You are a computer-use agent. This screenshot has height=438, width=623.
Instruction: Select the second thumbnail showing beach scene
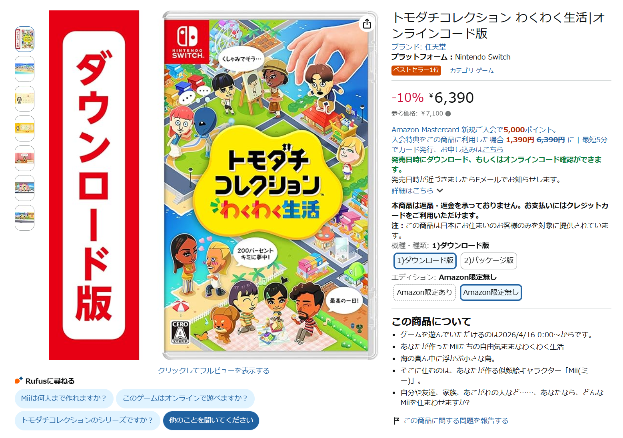pyautogui.click(x=25, y=69)
